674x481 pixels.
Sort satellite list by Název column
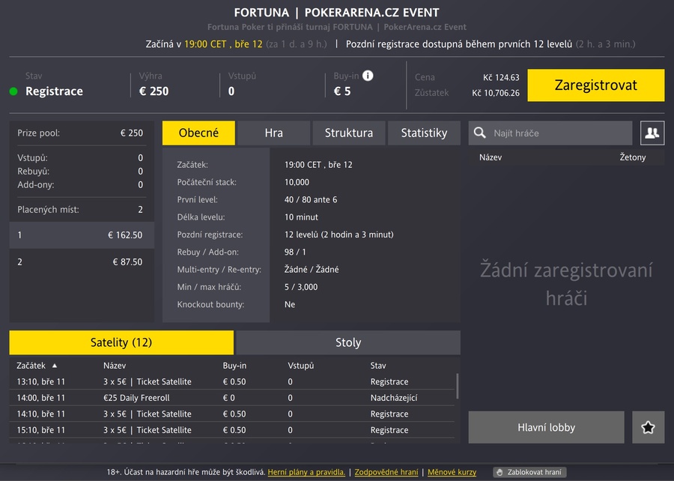click(x=115, y=366)
